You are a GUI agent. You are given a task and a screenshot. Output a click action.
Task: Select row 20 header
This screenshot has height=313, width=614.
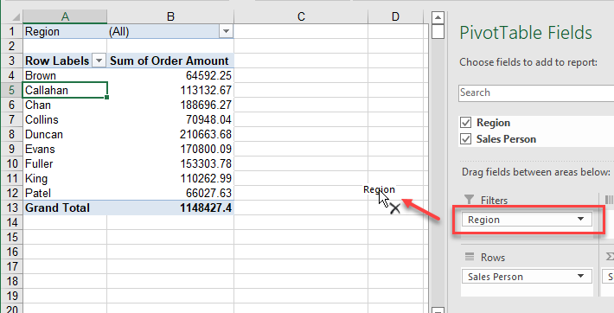pos(12,310)
